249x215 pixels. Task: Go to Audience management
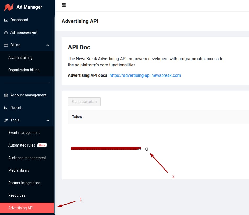click(x=27, y=158)
